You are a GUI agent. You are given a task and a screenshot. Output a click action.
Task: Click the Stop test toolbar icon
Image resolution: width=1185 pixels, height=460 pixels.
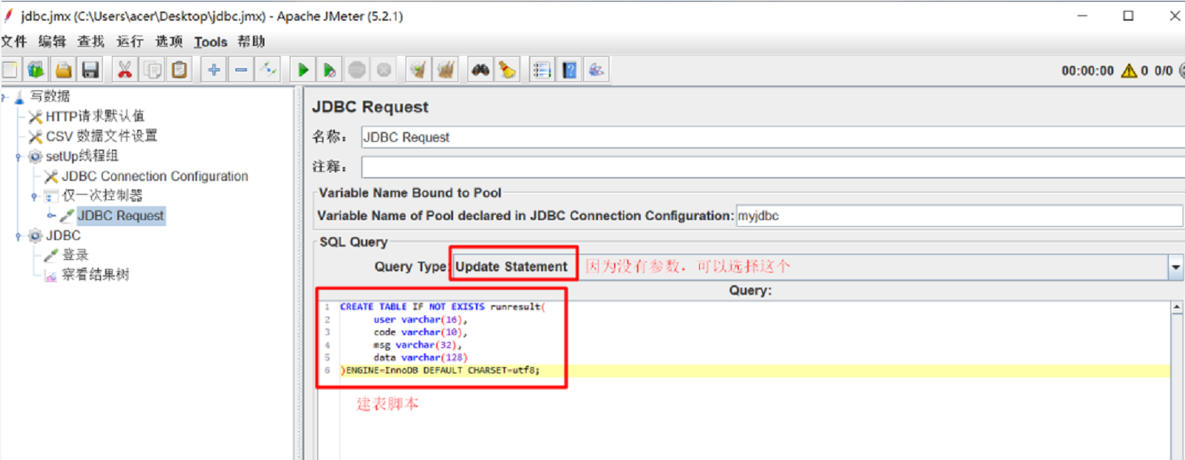pos(356,71)
